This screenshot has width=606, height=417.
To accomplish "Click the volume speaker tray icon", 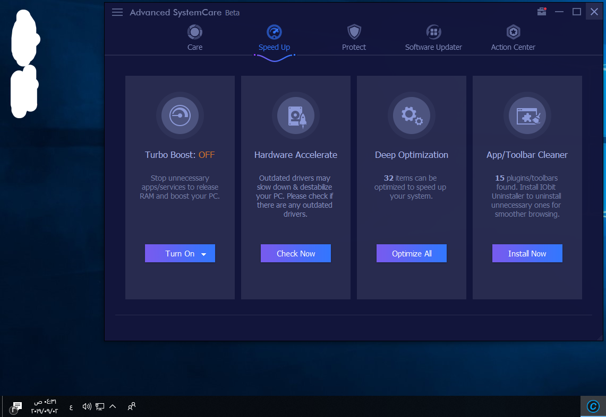I will click(87, 406).
